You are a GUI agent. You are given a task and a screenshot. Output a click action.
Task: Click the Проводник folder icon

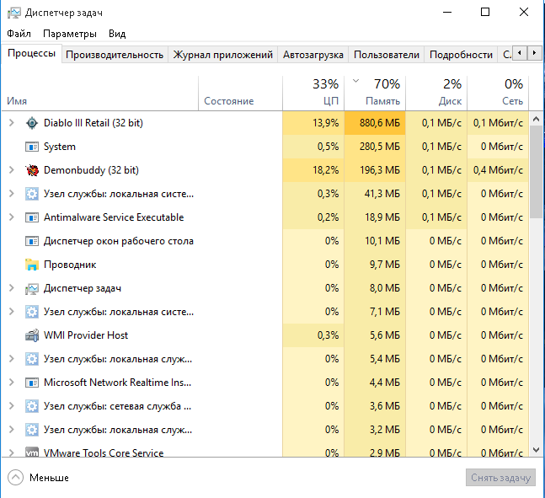32,265
